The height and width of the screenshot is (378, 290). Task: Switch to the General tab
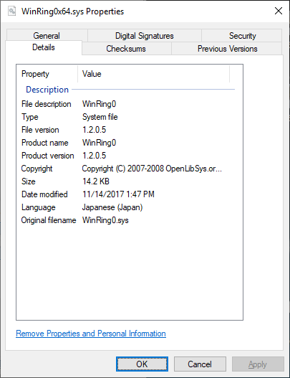click(47, 36)
